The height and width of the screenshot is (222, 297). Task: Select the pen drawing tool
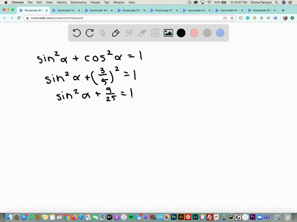click(116, 33)
